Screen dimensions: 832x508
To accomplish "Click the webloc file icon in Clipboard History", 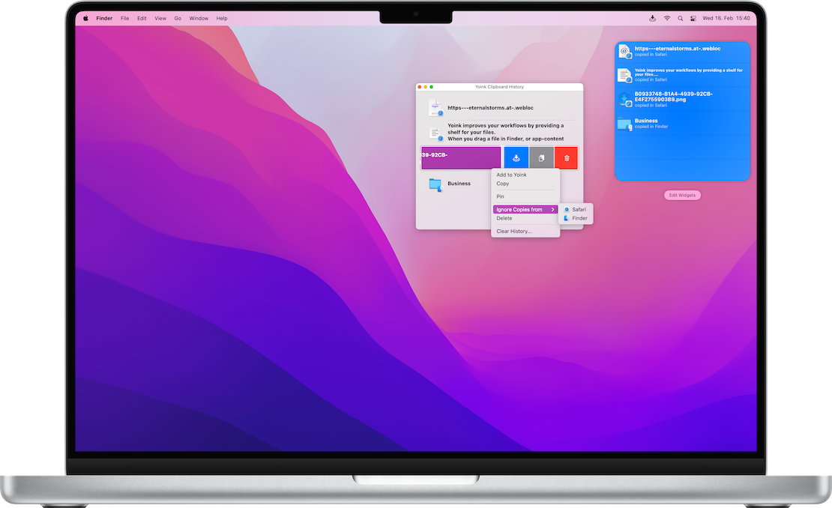I will pyautogui.click(x=435, y=108).
